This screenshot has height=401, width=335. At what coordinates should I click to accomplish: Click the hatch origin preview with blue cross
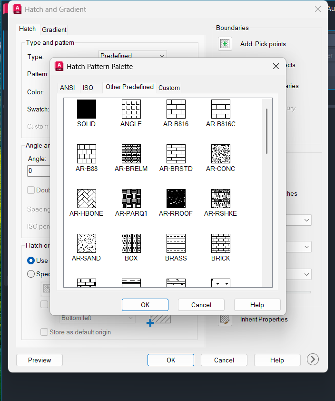[158, 321]
